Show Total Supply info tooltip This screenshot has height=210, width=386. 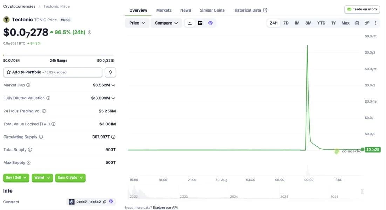coord(30,149)
